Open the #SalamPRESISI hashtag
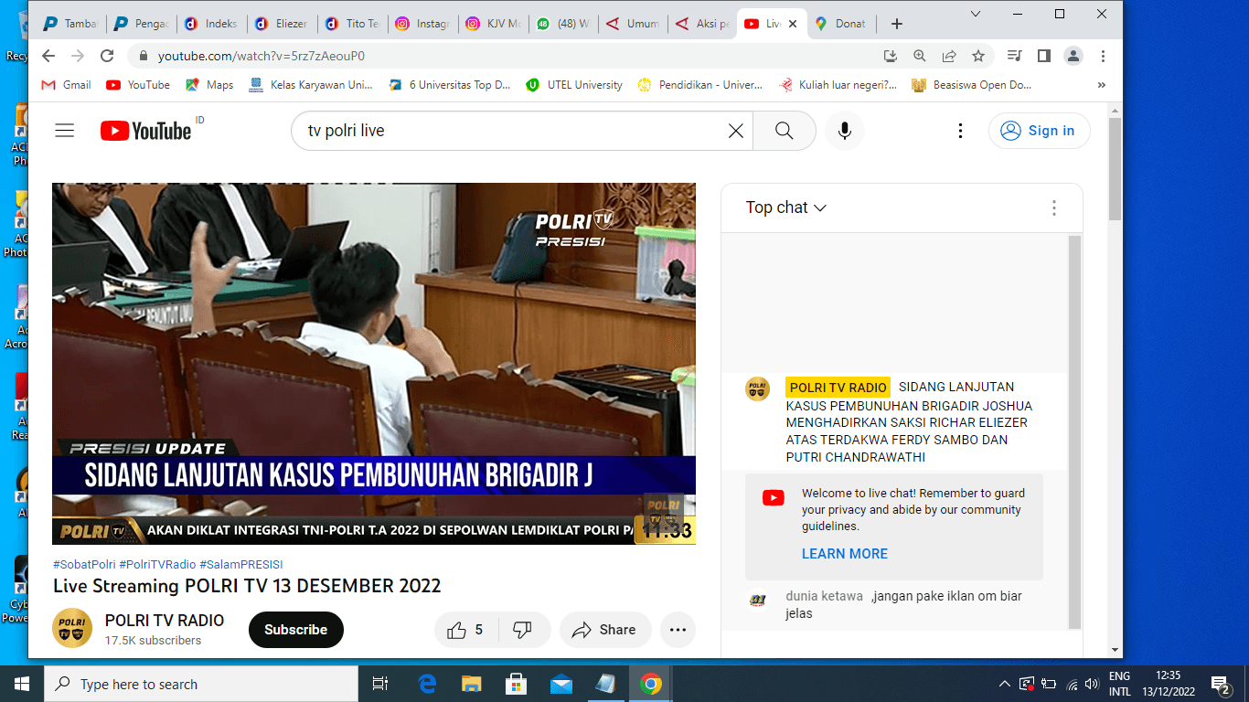Viewport: 1249px width, 702px height. point(241,565)
